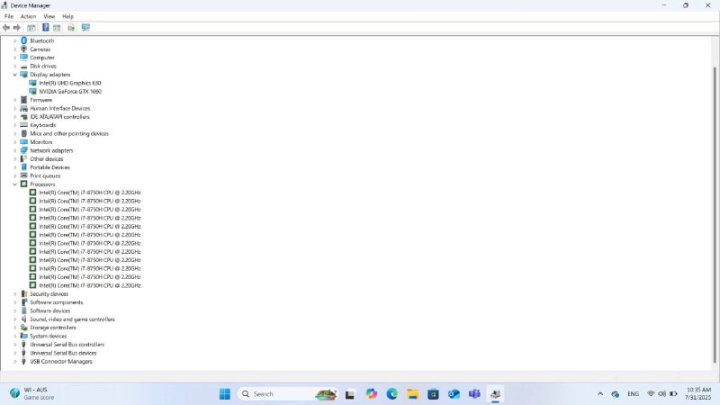720x405 pixels.
Task: Select Universal Serial Bus devices label
Action: [63, 353]
